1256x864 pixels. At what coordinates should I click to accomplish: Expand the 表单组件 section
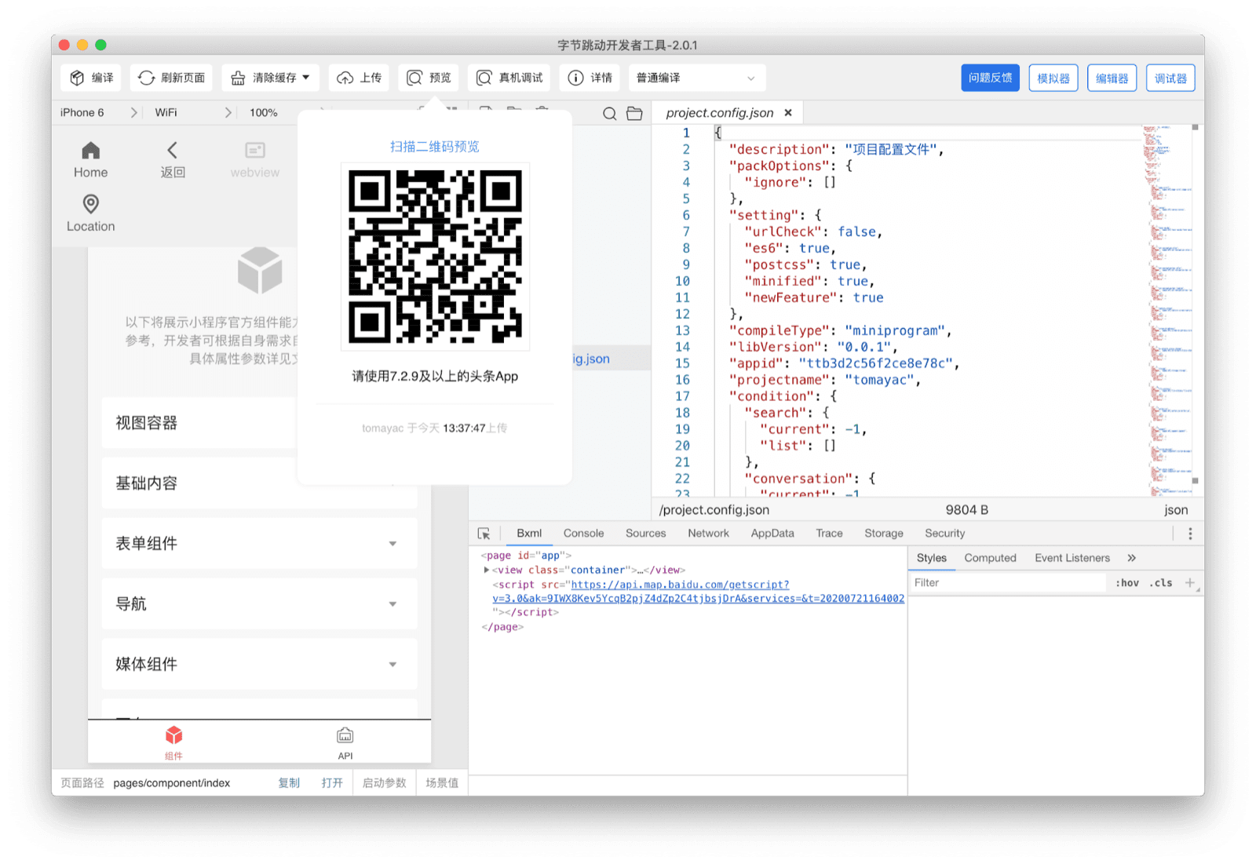[259, 543]
